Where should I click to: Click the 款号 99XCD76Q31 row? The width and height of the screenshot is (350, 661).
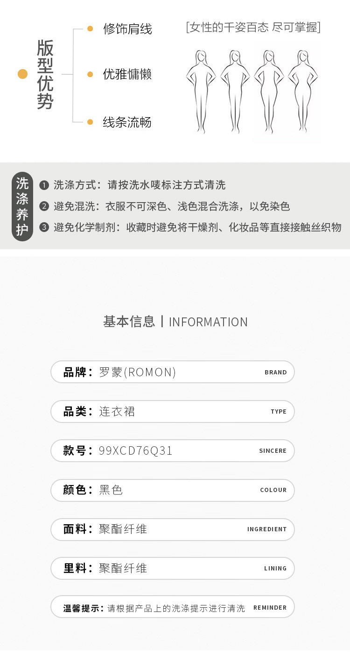(173, 450)
